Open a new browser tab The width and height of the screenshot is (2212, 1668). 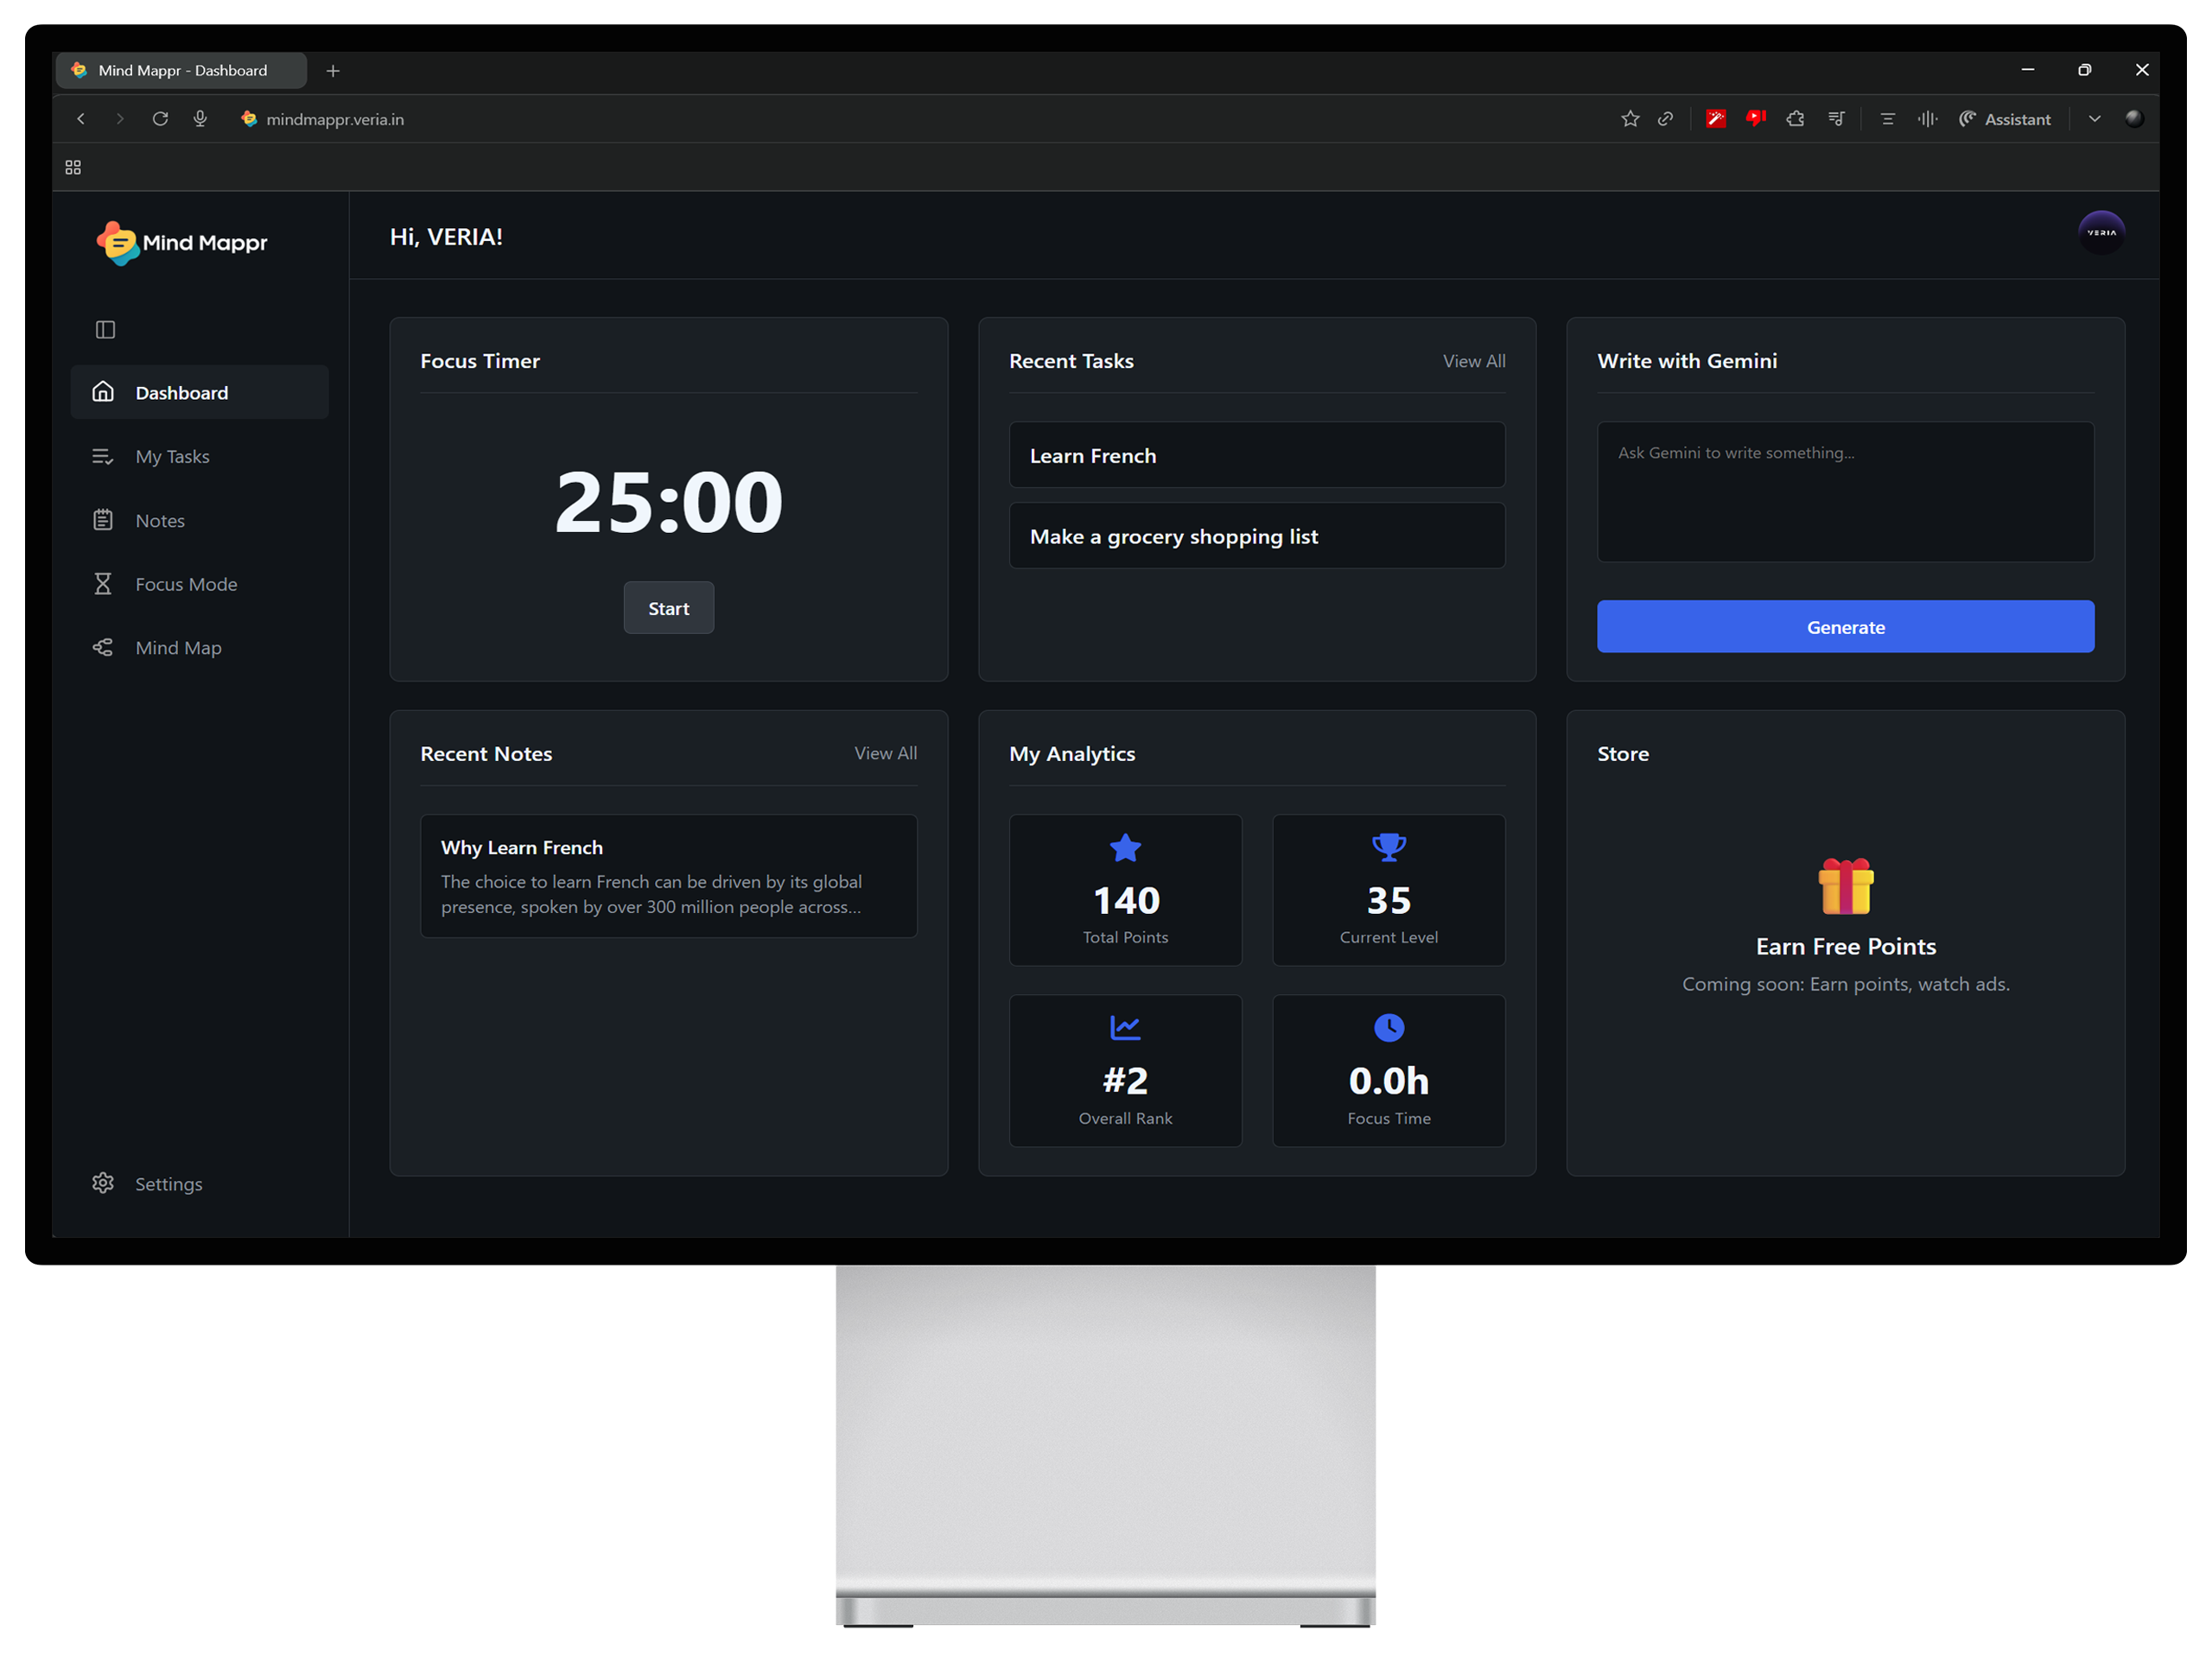[333, 71]
